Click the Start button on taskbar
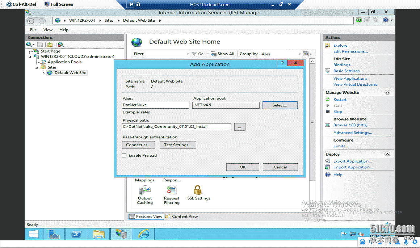Viewport: 420px width, 248px height. pyautogui.click(x=33, y=234)
